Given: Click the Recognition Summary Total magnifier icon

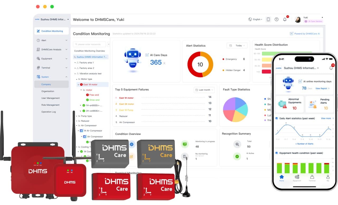Looking at the screenshot, I should pyautogui.click(x=237, y=144).
